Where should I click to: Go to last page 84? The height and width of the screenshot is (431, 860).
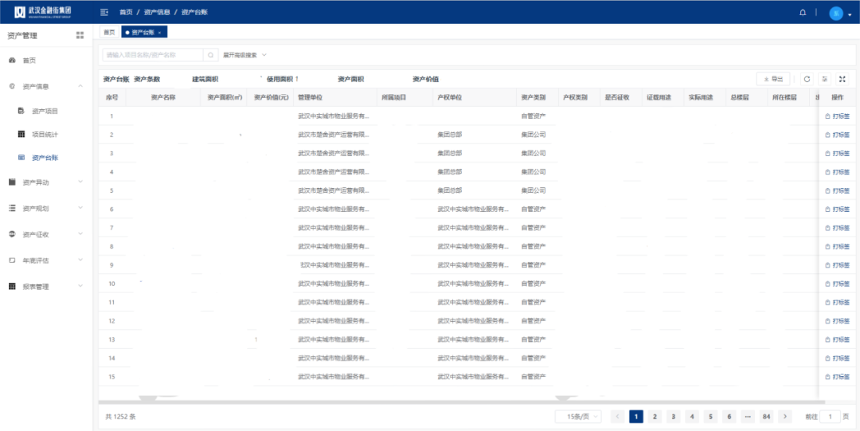click(767, 417)
